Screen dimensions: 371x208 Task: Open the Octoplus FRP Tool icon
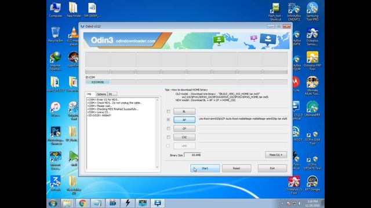coord(312,61)
